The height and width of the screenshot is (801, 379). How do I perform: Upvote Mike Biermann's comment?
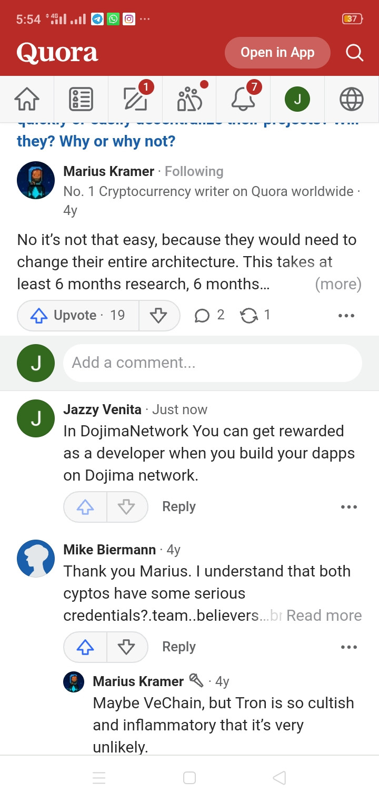pos(85,647)
